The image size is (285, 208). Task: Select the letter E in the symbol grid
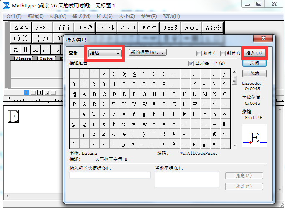coord(125,94)
